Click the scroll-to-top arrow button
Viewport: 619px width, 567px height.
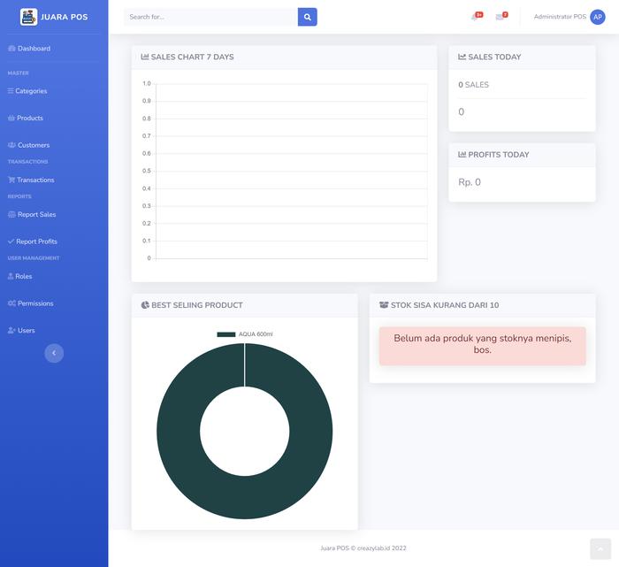point(600,548)
